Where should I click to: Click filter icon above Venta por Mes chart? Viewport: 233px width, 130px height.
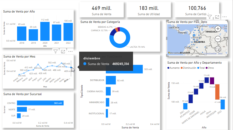tap(55, 51)
